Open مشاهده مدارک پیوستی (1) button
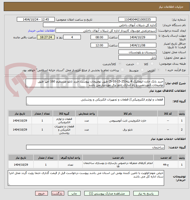Image resolution: width=190 pixels, height=200 pixels. (x=107, y=193)
